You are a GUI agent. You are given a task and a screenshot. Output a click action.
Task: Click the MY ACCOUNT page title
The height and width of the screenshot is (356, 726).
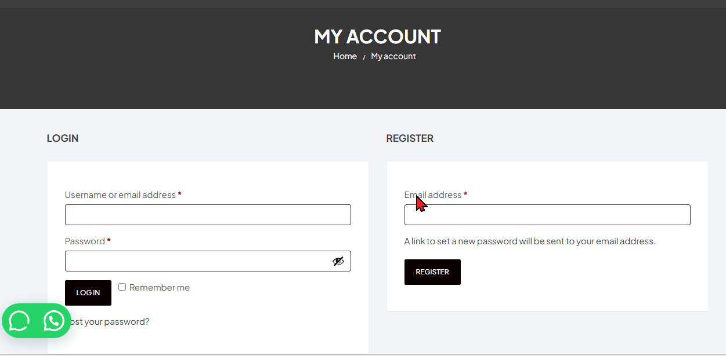pos(378,36)
